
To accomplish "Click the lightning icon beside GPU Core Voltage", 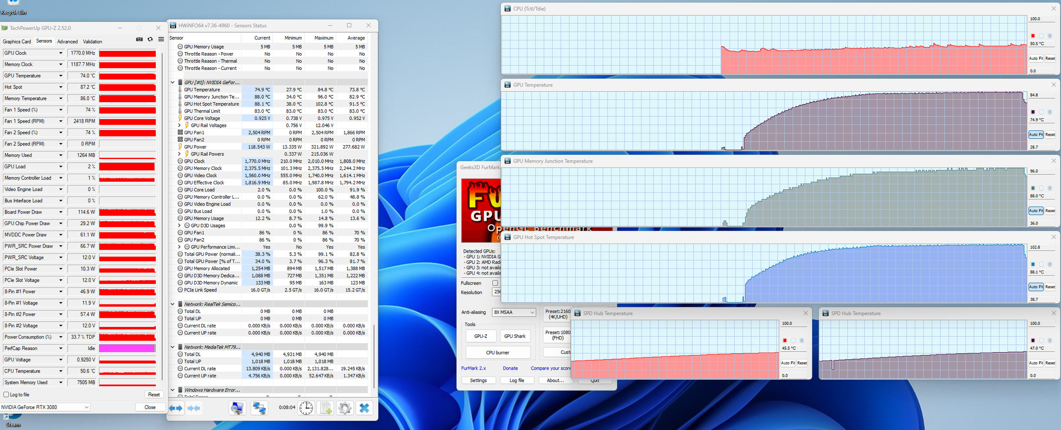I will (180, 118).
